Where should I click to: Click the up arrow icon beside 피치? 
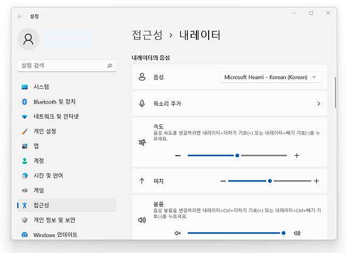tap(142, 181)
